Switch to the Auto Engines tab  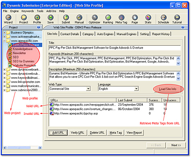click(105, 34)
